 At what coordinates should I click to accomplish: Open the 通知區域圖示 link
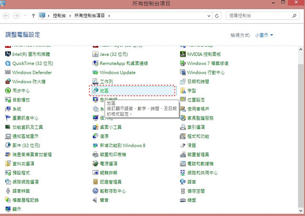[x=25, y=136]
